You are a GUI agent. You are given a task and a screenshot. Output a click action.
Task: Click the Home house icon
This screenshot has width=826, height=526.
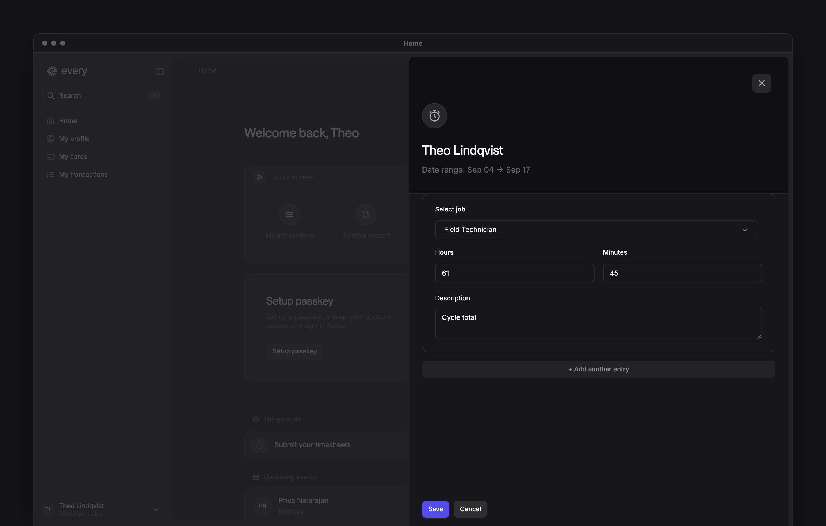click(50, 121)
